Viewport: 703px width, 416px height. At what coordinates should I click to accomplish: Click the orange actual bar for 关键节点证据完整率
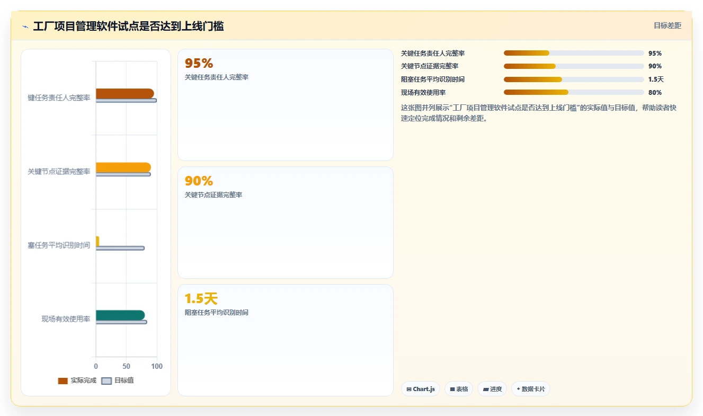[123, 167]
